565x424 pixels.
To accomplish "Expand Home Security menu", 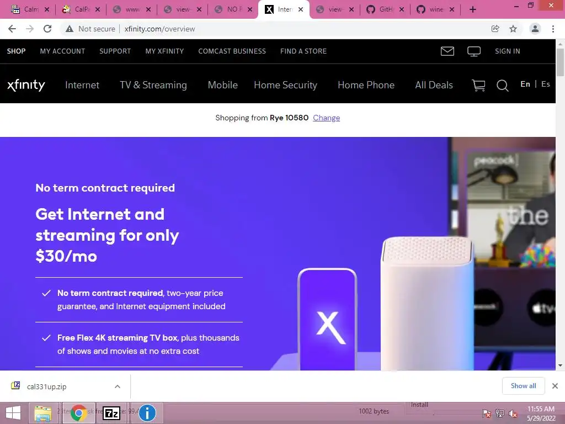I will [285, 85].
